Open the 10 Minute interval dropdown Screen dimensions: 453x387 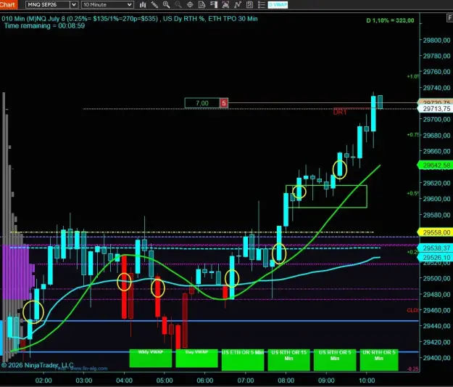[x=107, y=4]
